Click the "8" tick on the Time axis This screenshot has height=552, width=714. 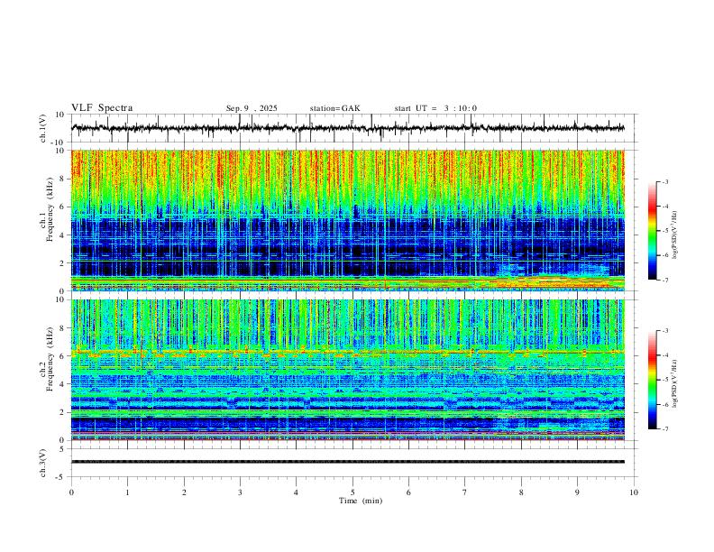click(521, 492)
